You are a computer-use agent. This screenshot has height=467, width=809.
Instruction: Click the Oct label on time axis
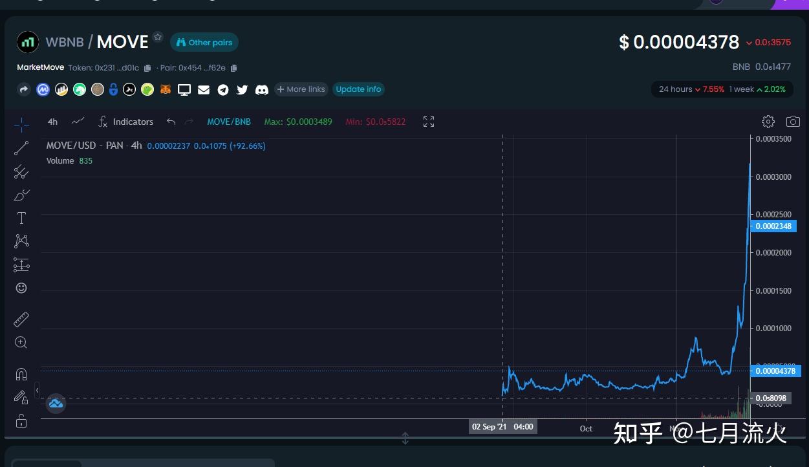(x=586, y=428)
